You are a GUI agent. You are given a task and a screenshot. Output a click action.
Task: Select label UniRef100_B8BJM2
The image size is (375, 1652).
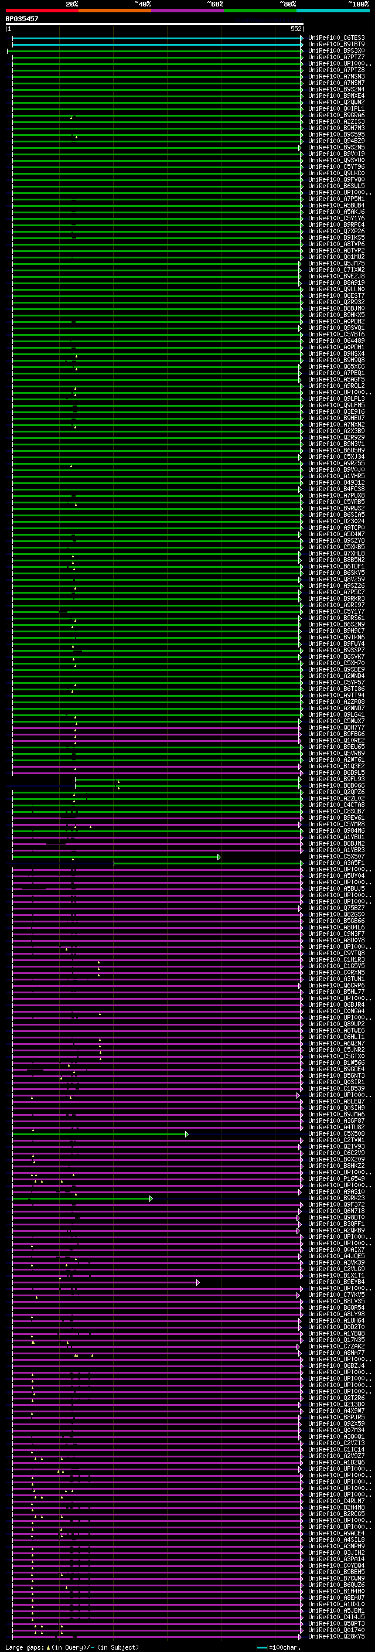coord(336,843)
